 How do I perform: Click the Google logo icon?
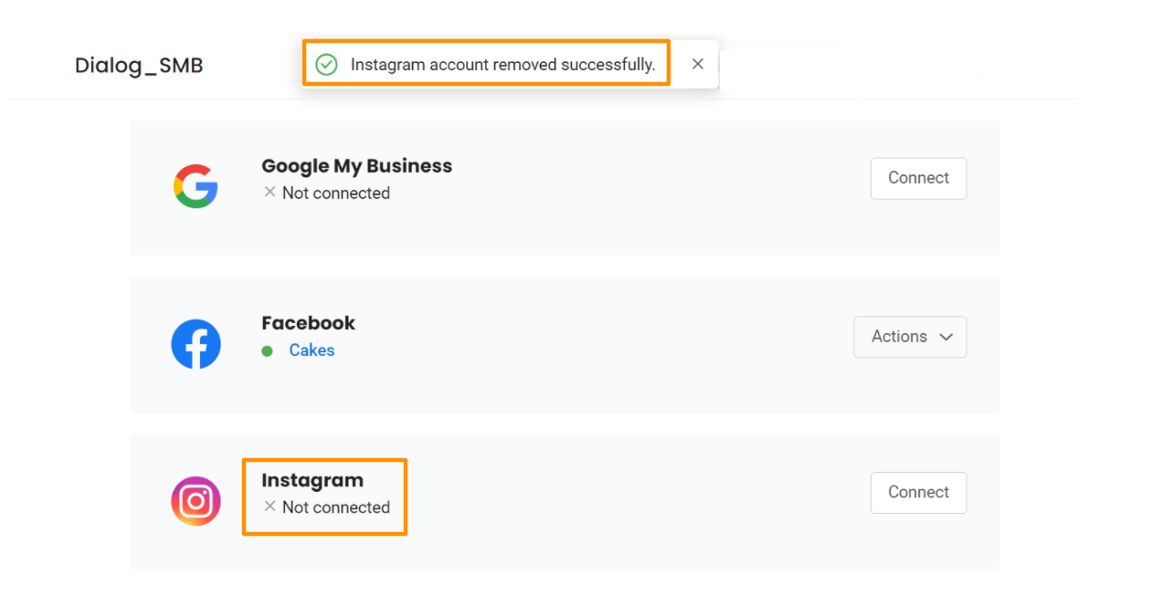click(x=195, y=186)
